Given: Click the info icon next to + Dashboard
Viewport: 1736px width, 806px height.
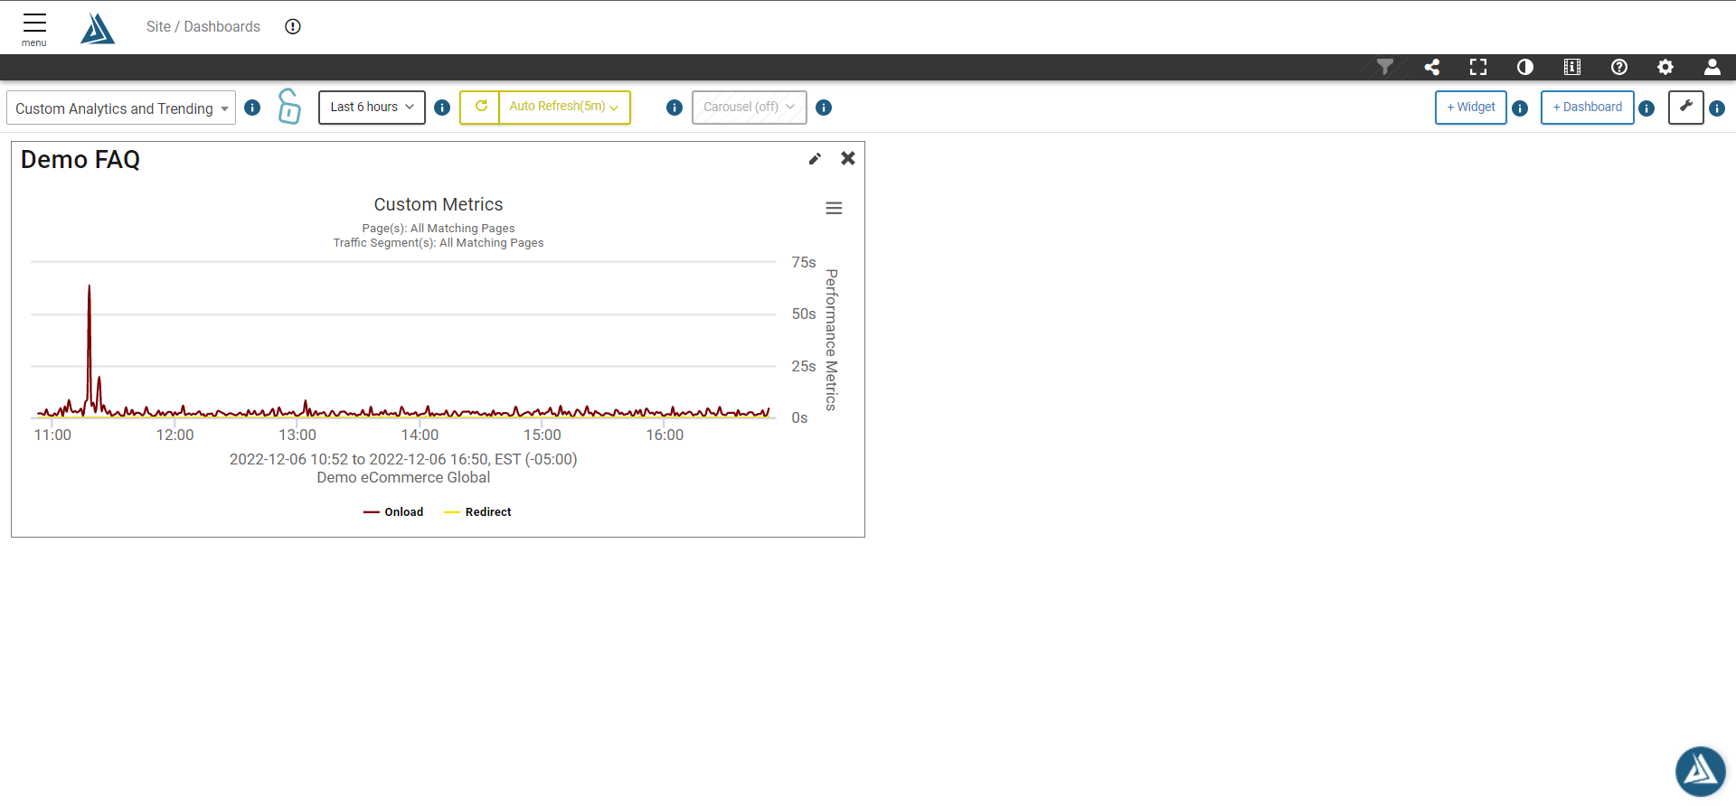Looking at the screenshot, I should (x=1646, y=108).
